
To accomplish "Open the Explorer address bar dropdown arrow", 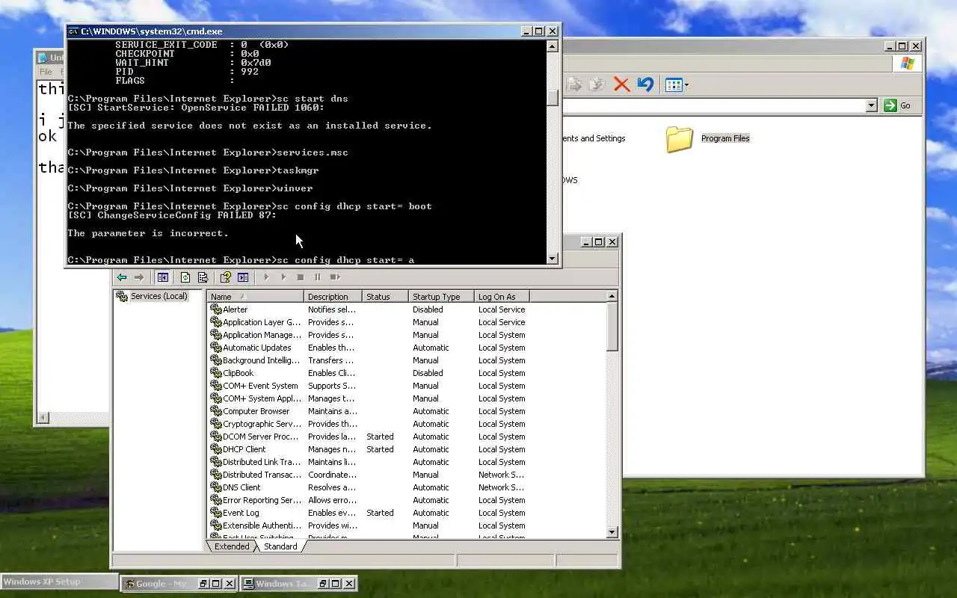I will 871,105.
